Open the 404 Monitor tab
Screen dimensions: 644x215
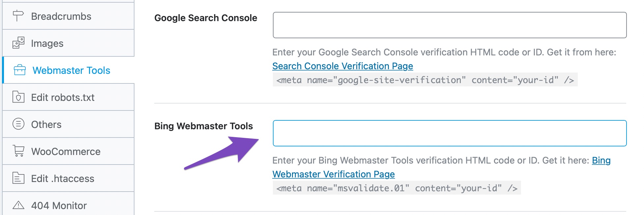[x=59, y=205]
